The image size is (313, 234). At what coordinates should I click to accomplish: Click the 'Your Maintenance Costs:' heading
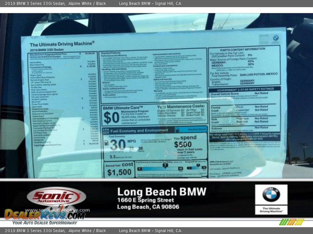point(181,107)
